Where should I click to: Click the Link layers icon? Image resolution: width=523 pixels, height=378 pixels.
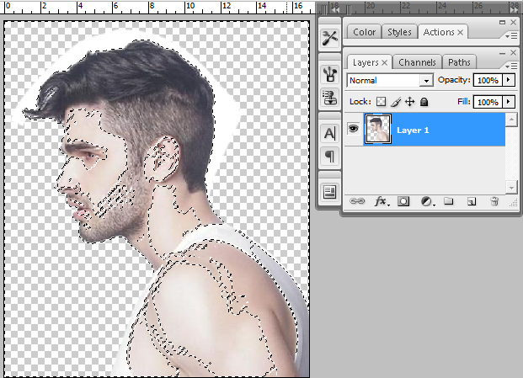point(357,201)
